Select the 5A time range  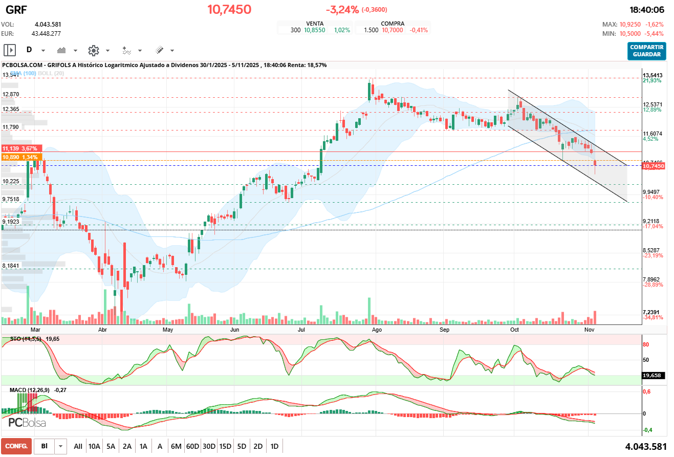pyautogui.click(x=111, y=446)
